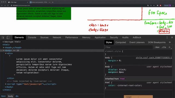This screenshot has height=98, width=175.
Task: Select body in DOM breadcrumb
Action: [10, 96]
